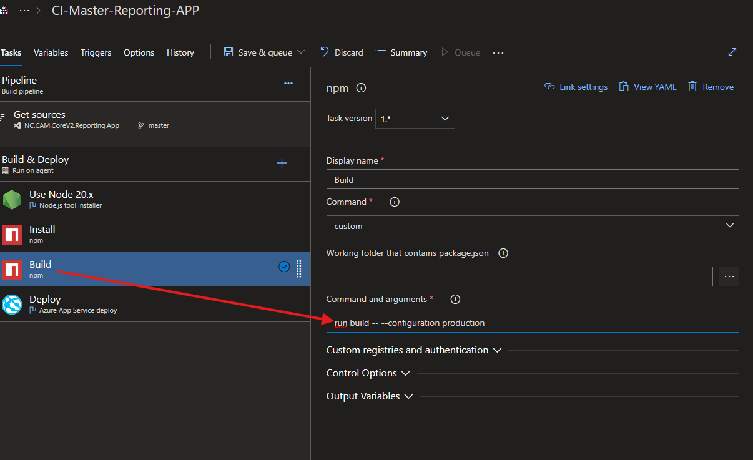Click Link settings

pyautogui.click(x=576, y=87)
